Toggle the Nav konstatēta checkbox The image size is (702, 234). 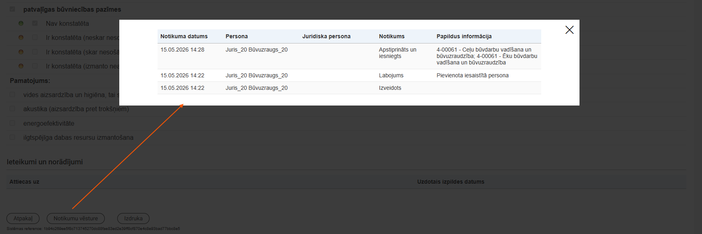tap(35, 23)
